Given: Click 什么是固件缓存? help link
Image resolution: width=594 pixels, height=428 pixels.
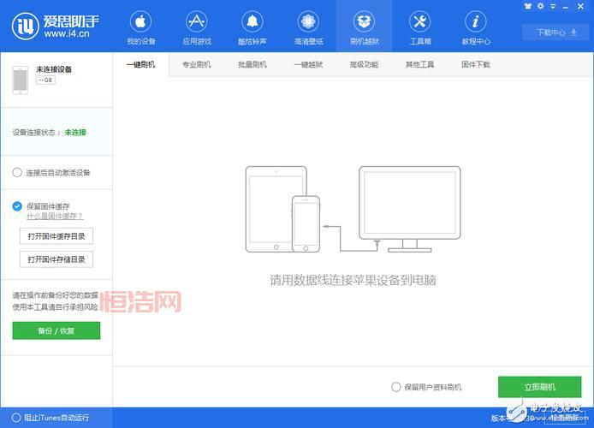Looking at the screenshot, I should coord(55,217).
